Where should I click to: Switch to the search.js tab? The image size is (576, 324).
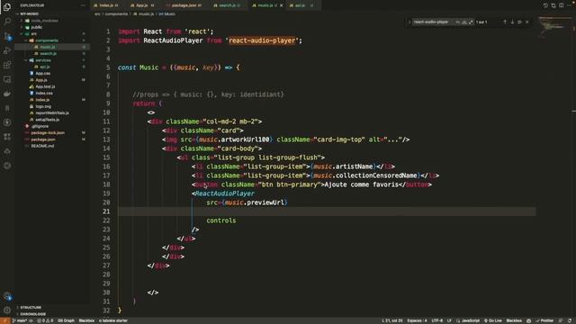[x=228, y=5]
